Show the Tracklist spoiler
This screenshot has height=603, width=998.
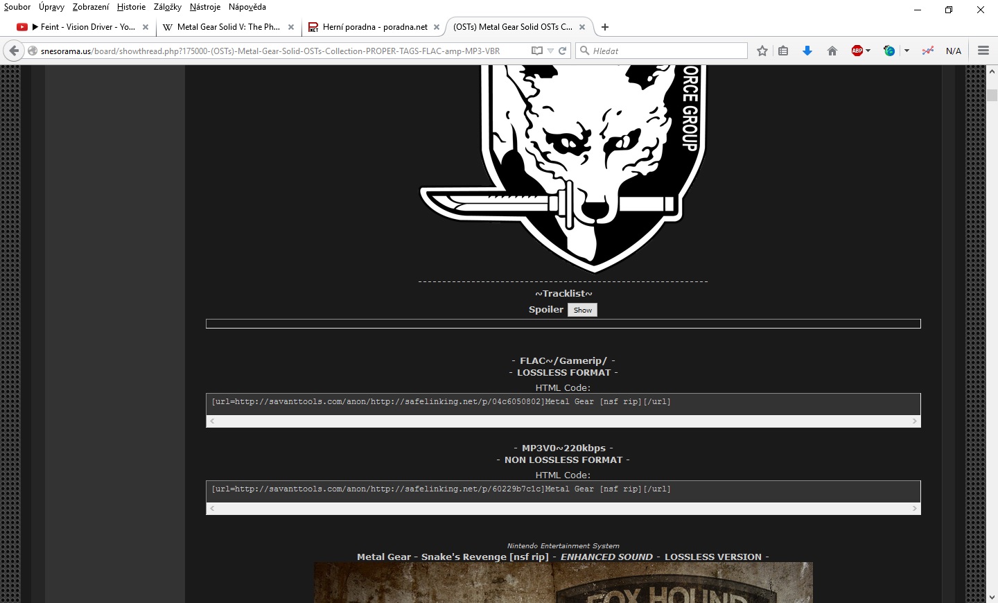tap(583, 310)
